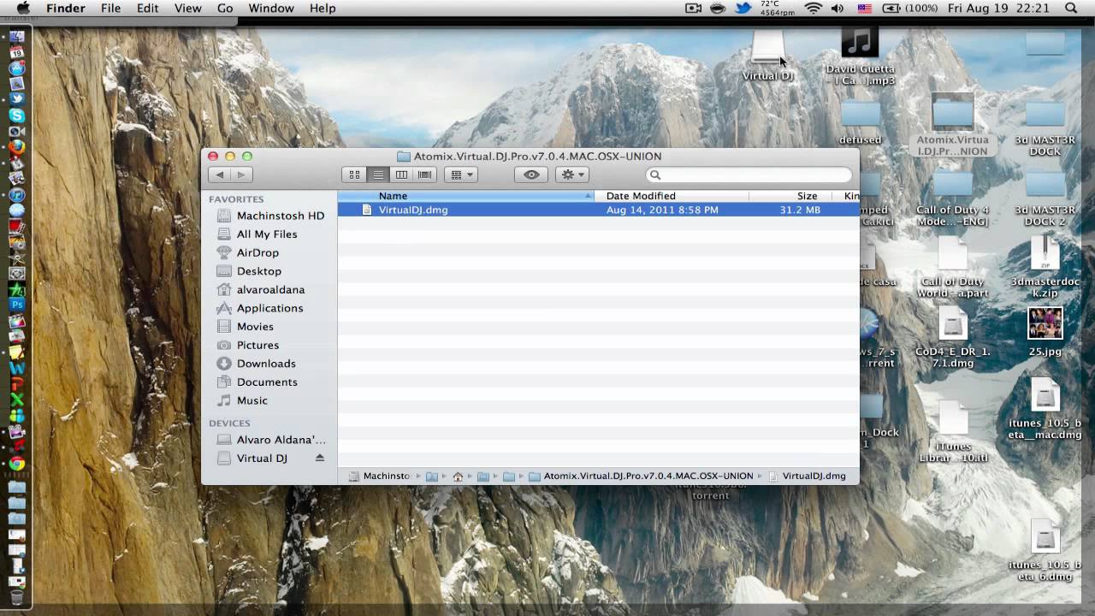The width and height of the screenshot is (1095, 616).
Task: Click the 31.2 MB size value
Action: click(x=800, y=210)
